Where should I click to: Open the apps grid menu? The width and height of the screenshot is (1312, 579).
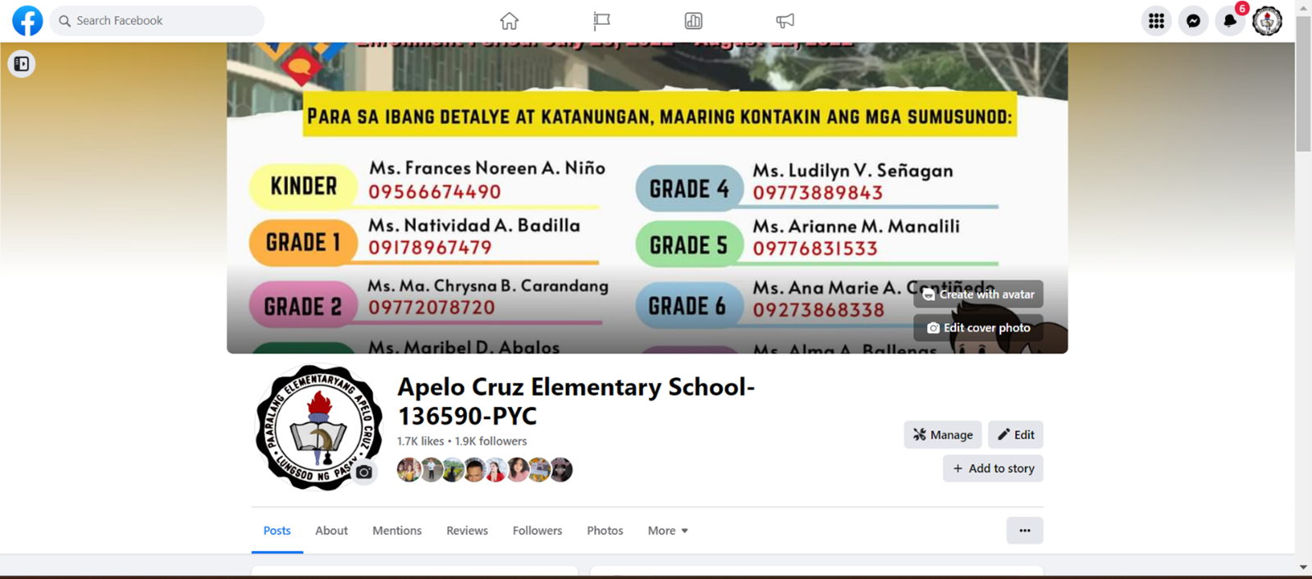point(1156,21)
